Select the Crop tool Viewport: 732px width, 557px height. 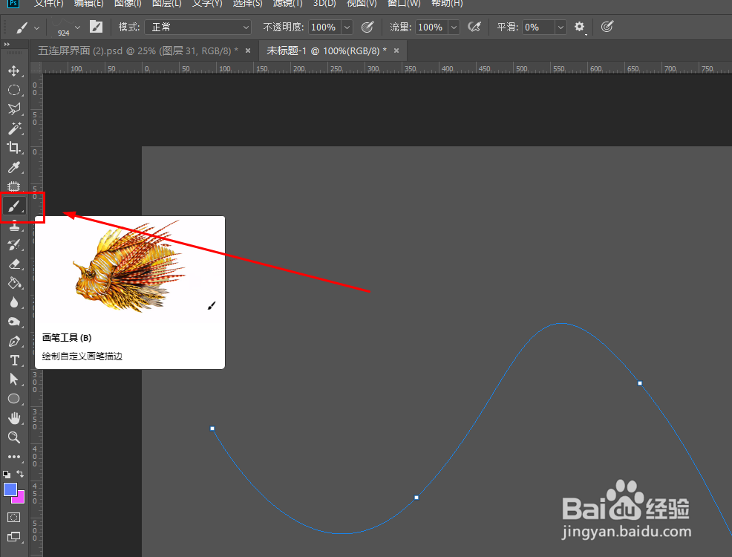[14, 148]
